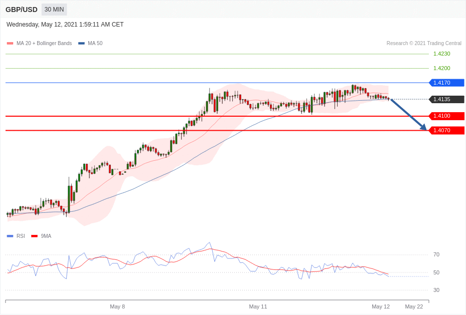Click the 1.4170 blue pivot price tag

coord(446,83)
